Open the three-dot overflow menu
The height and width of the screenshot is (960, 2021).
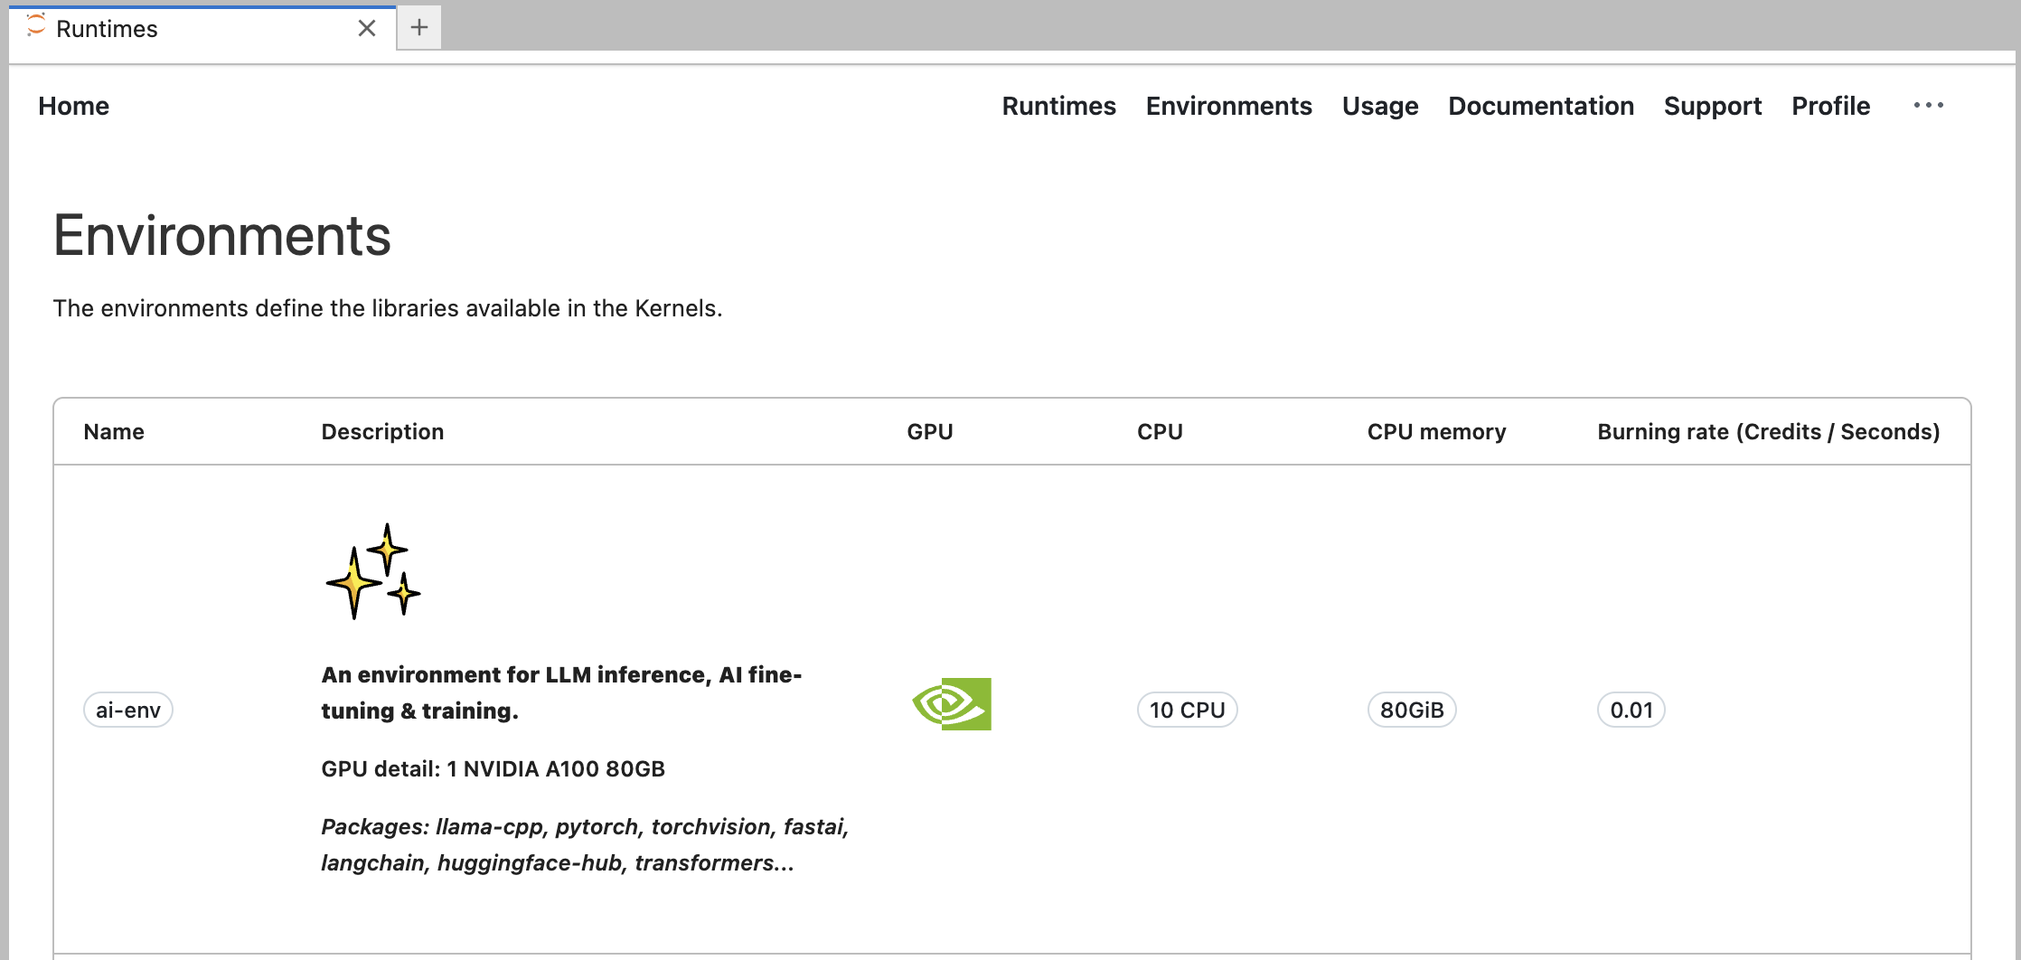[x=1928, y=106]
